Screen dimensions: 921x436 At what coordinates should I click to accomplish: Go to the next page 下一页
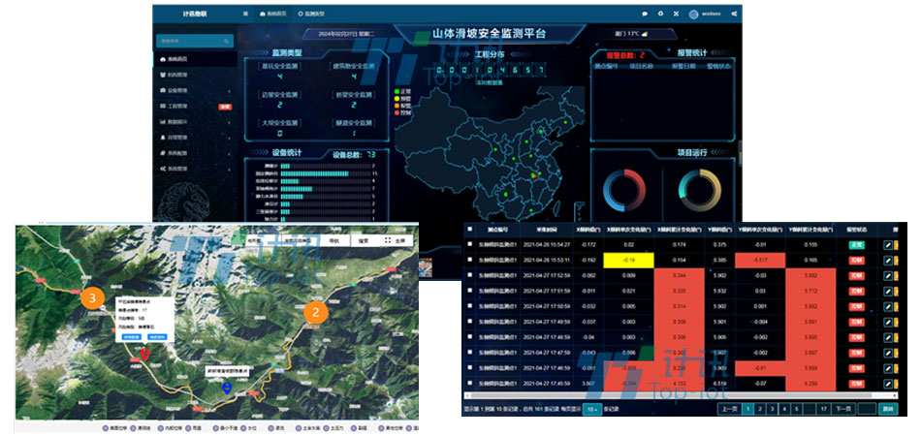tap(842, 409)
